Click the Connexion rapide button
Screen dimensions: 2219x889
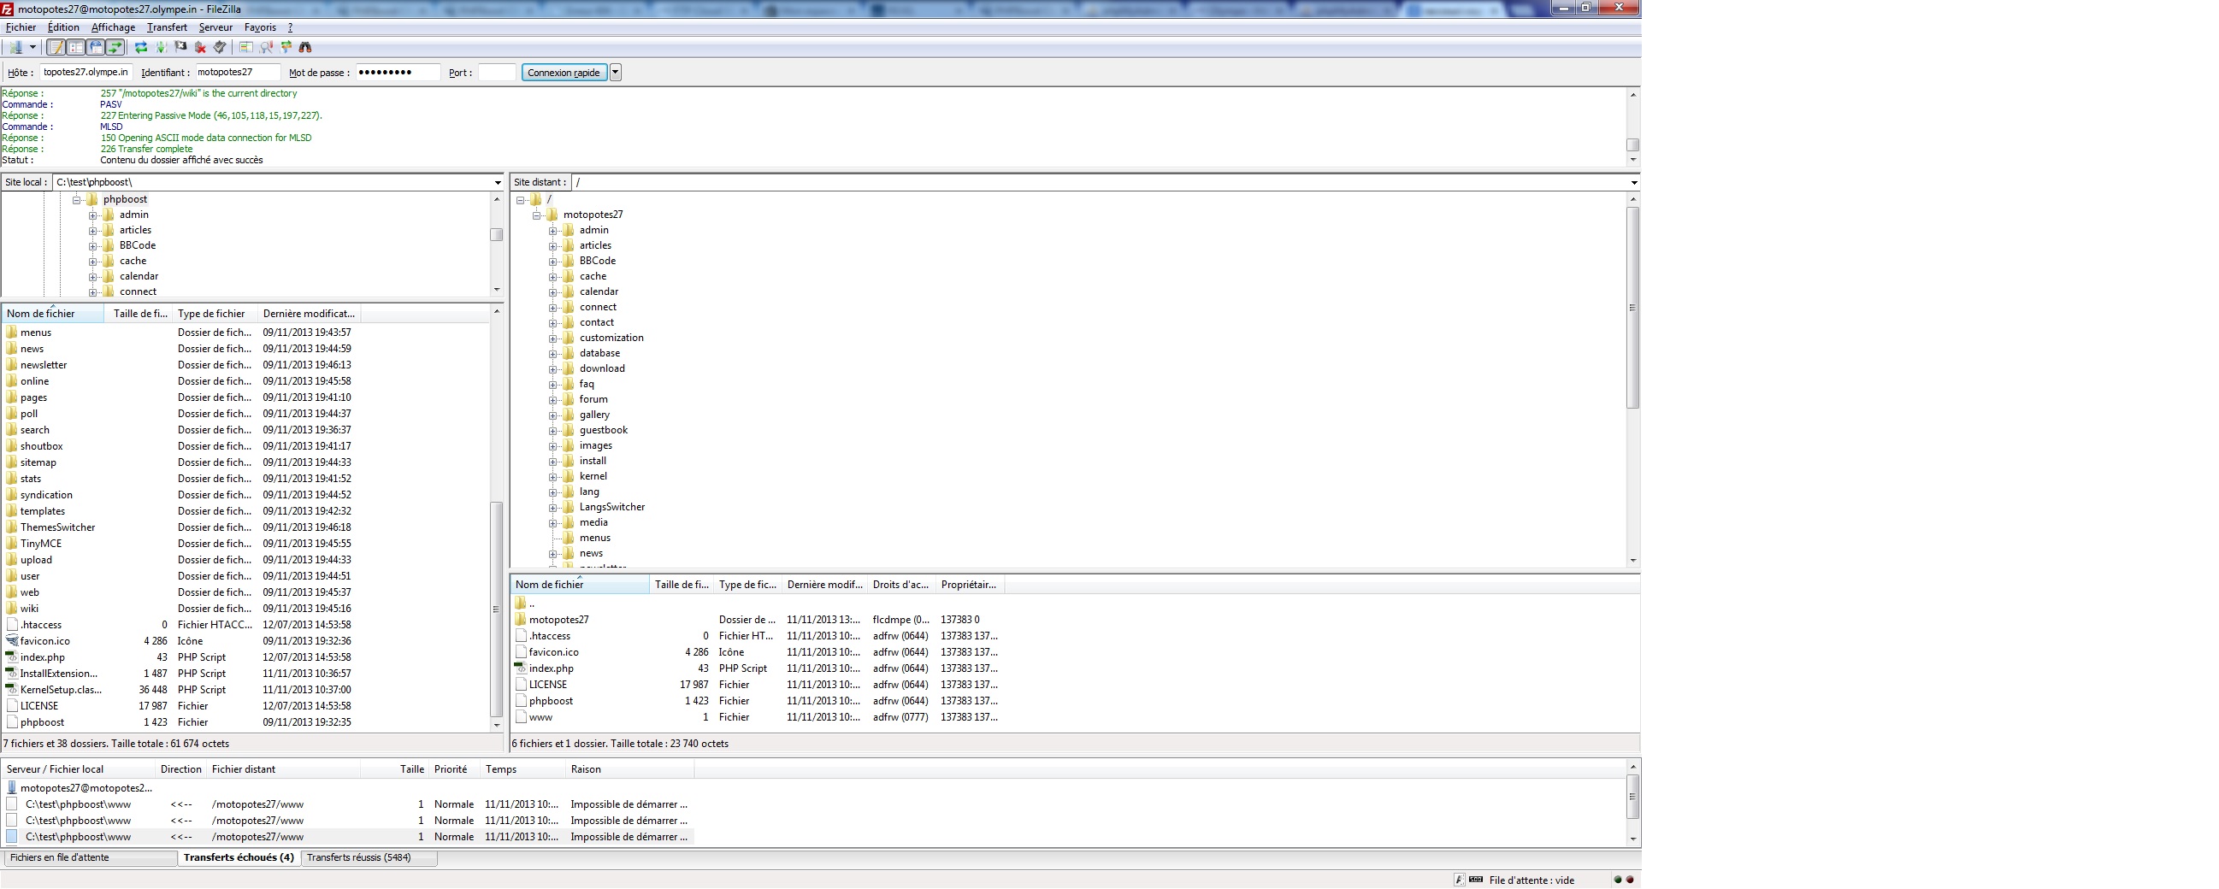click(x=564, y=73)
